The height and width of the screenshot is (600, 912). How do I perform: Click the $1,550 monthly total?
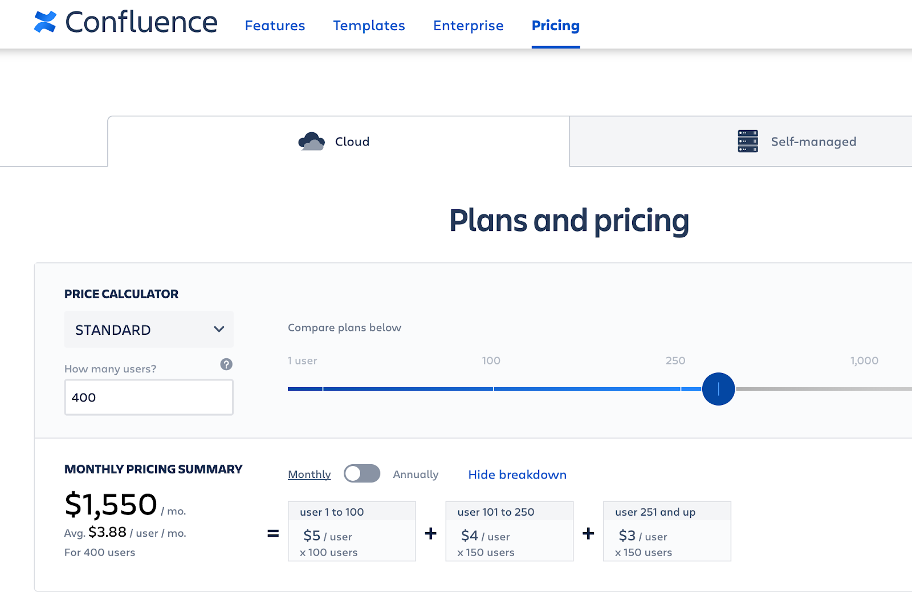coord(111,504)
